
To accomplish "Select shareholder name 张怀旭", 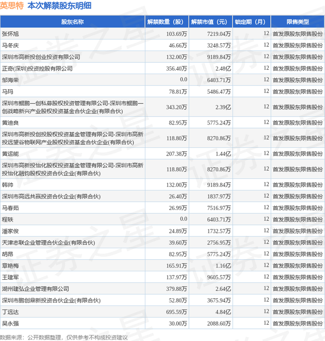I will pos(10,34).
